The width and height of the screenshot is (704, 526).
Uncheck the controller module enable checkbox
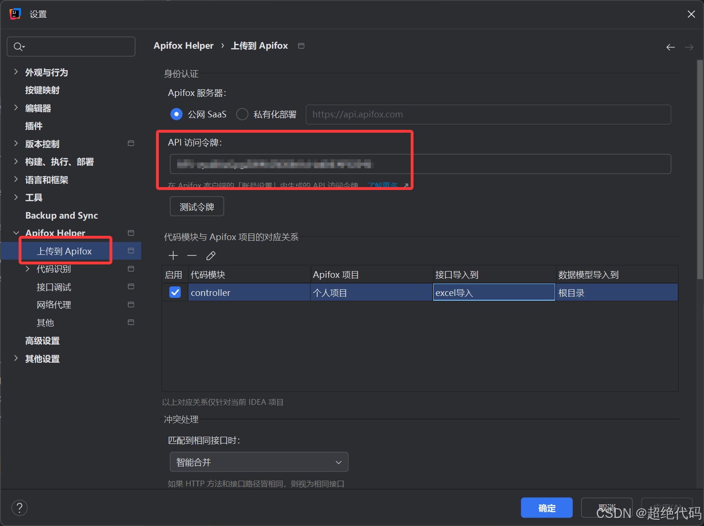[175, 292]
